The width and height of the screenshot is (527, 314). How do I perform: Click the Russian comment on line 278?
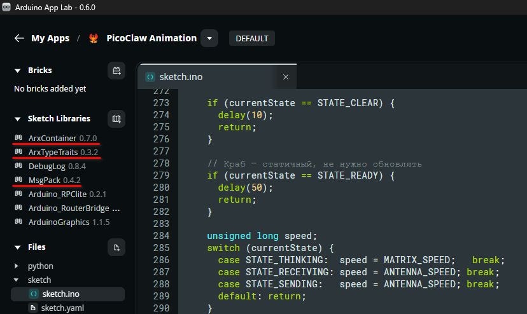(314, 164)
